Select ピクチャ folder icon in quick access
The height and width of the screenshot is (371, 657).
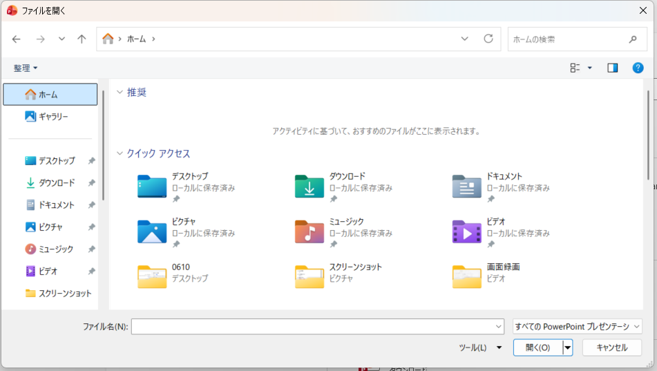point(152,231)
